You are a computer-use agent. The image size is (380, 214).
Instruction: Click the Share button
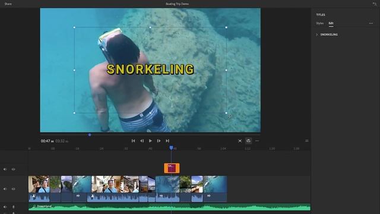(8, 4)
